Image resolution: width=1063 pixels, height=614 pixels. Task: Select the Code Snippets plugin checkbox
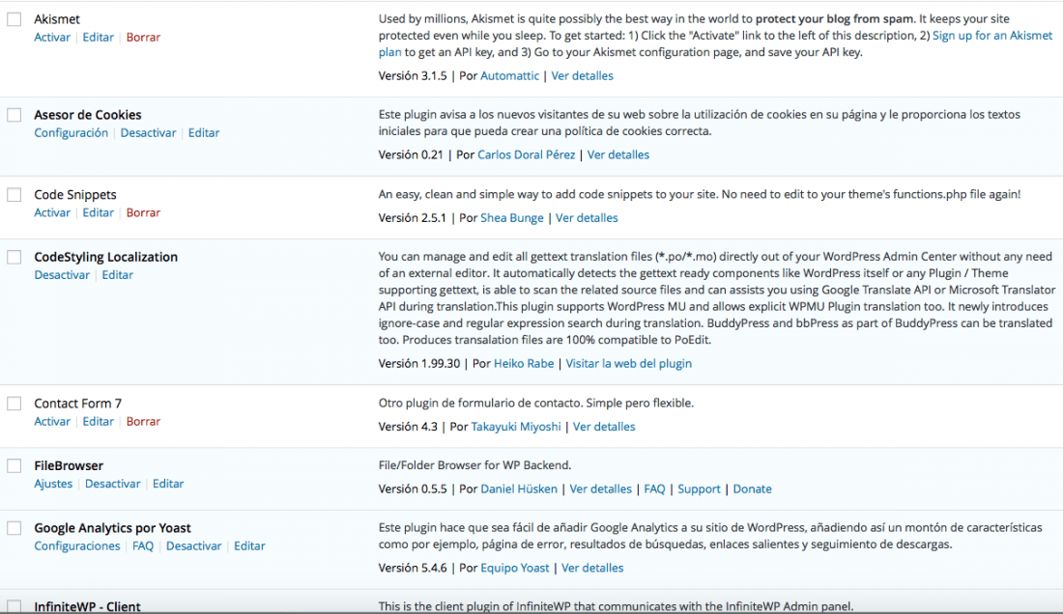pyautogui.click(x=14, y=195)
